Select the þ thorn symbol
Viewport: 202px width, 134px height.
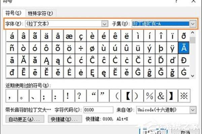click(x=161, y=48)
